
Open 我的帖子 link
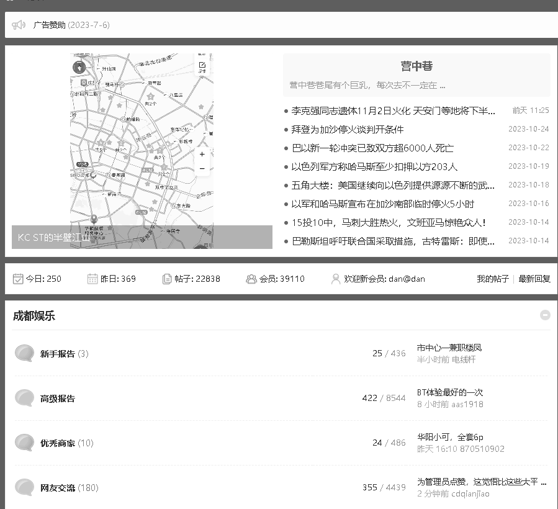[492, 279]
